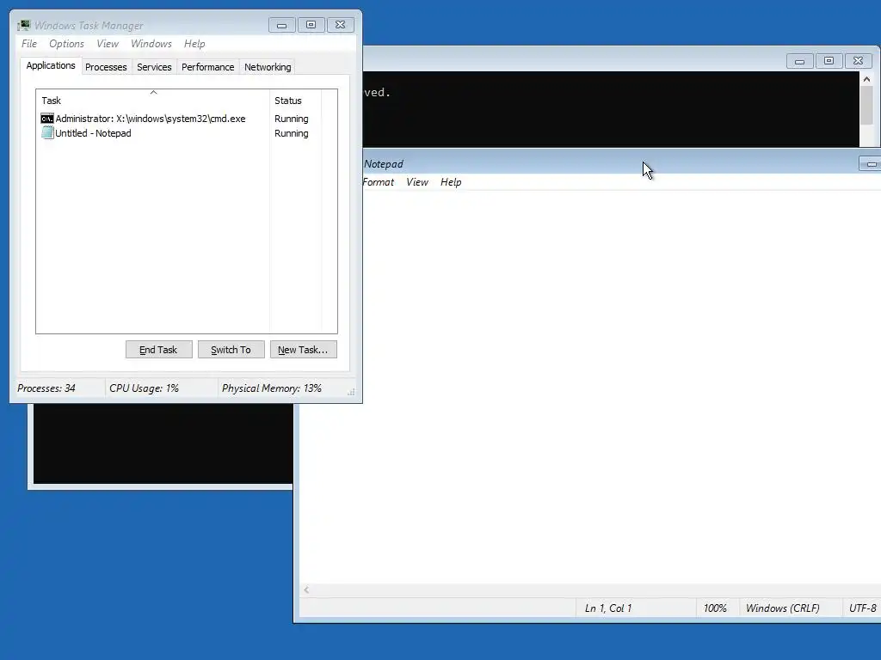Open the File menu in Task Manager
The height and width of the screenshot is (660, 881).
click(29, 44)
